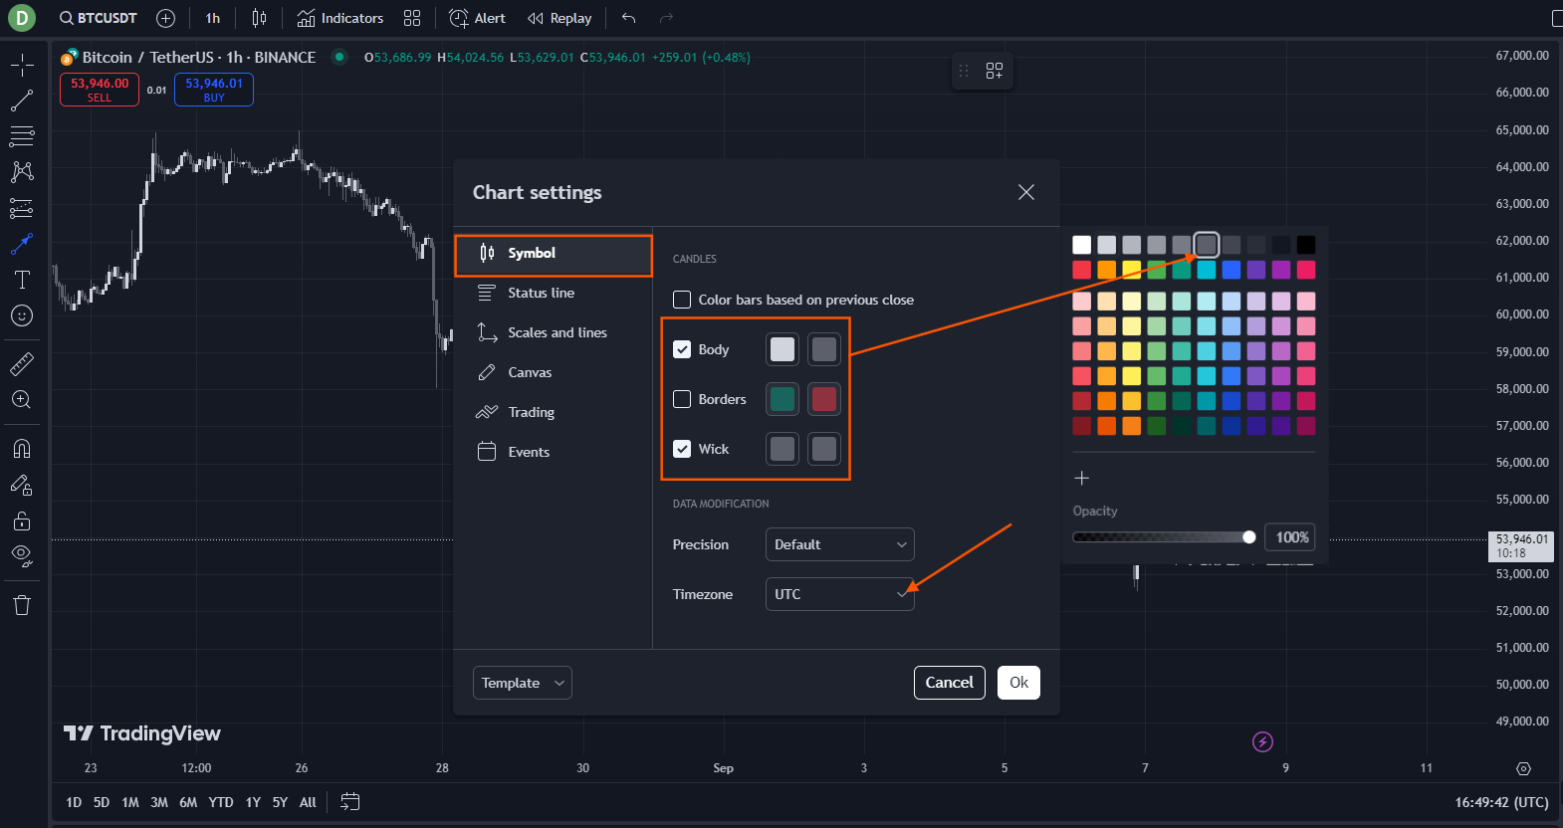Viewport: 1563px width, 828px height.
Task: Add a custom color with plus
Action: tap(1082, 479)
